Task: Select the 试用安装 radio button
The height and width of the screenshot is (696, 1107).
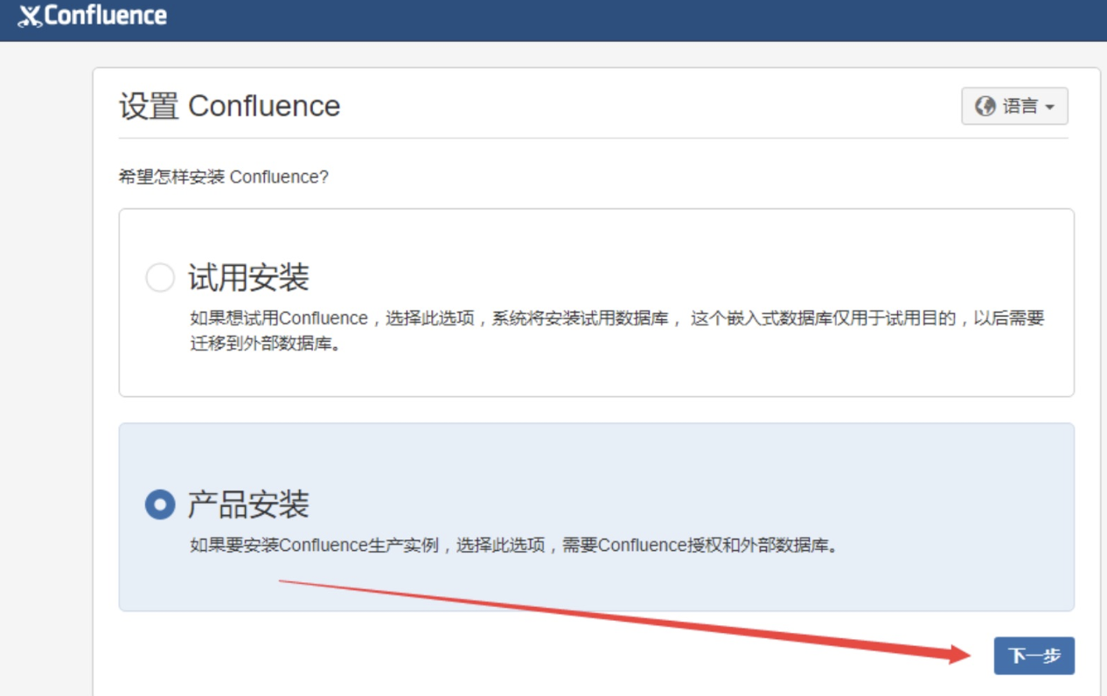Action: (160, 278)
